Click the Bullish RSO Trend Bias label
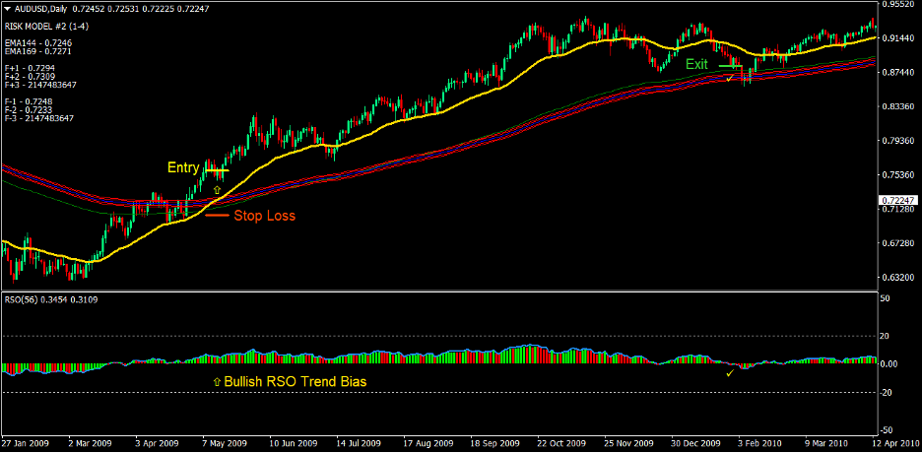The height and width of the screenshot is (453, 922). 296,382
